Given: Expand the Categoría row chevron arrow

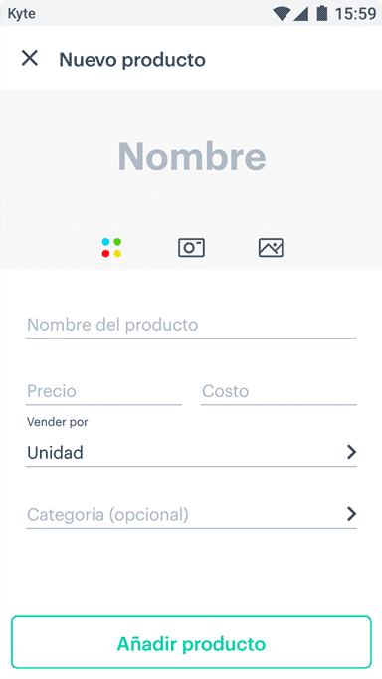Looking at the screenshot, I should pos(352,514).
